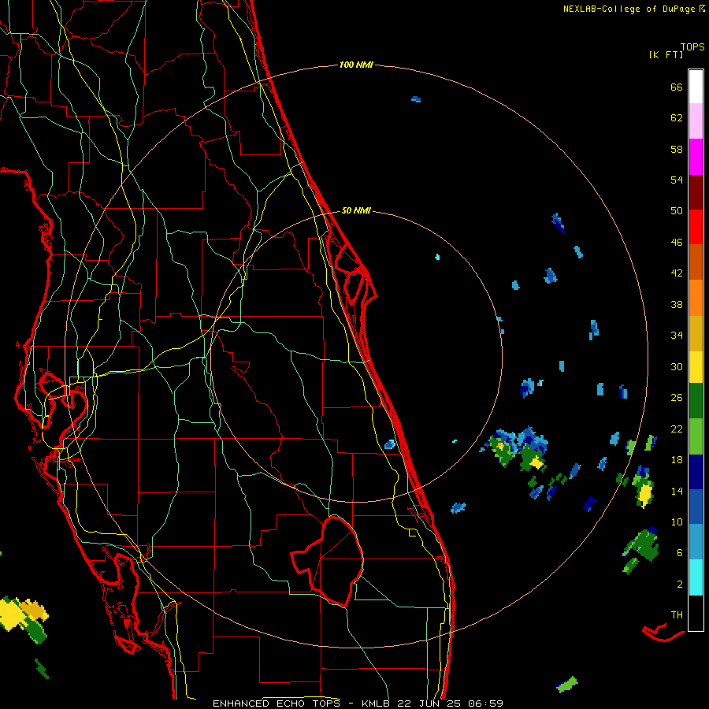
Task: Select the 42 scale label
Action: click(x=677, y=273)
